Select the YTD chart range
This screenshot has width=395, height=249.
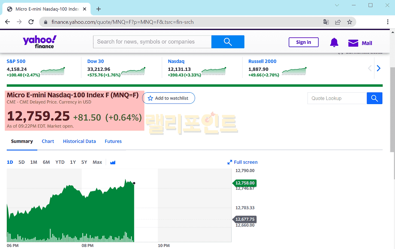click(60, 162)
